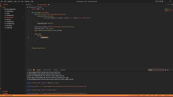Open the Selection menu

coord(10,1)
